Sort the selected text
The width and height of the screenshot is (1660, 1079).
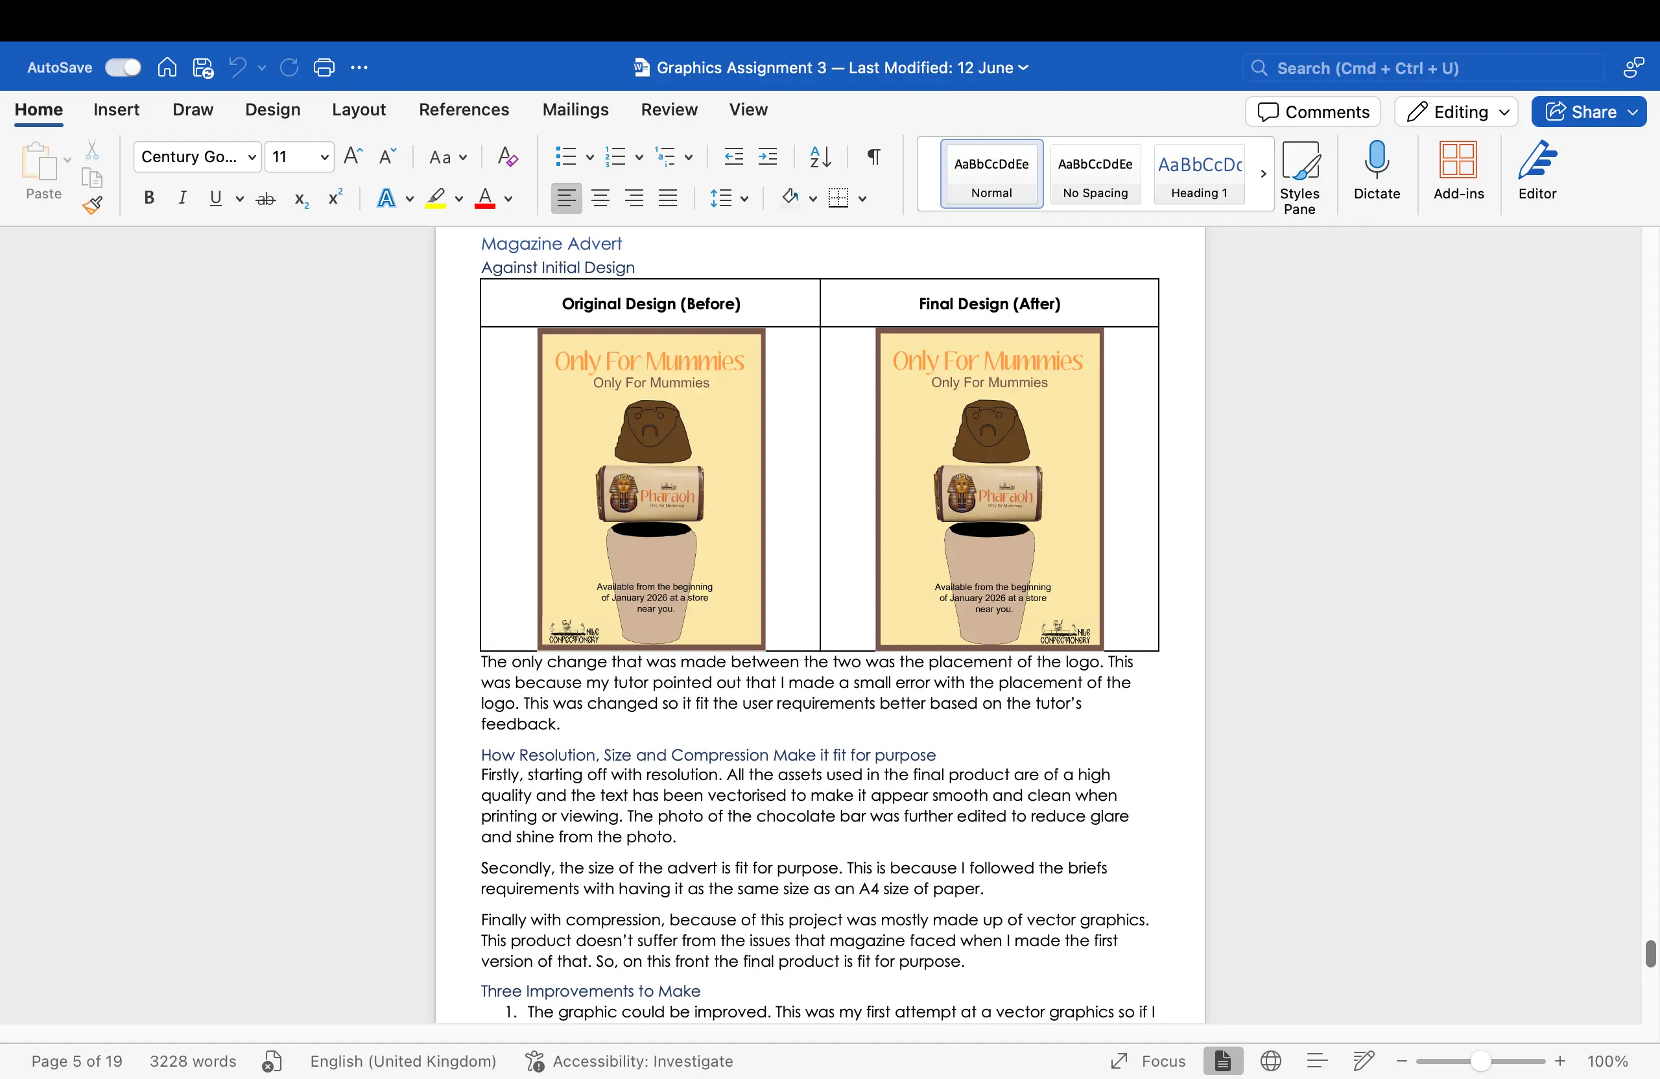tap(820, 157)
